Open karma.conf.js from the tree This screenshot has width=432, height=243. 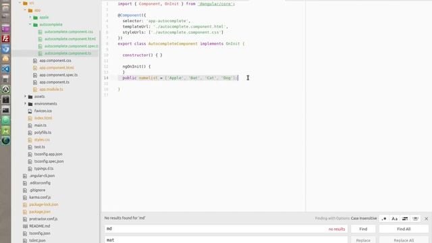click(x=40, y=197)
